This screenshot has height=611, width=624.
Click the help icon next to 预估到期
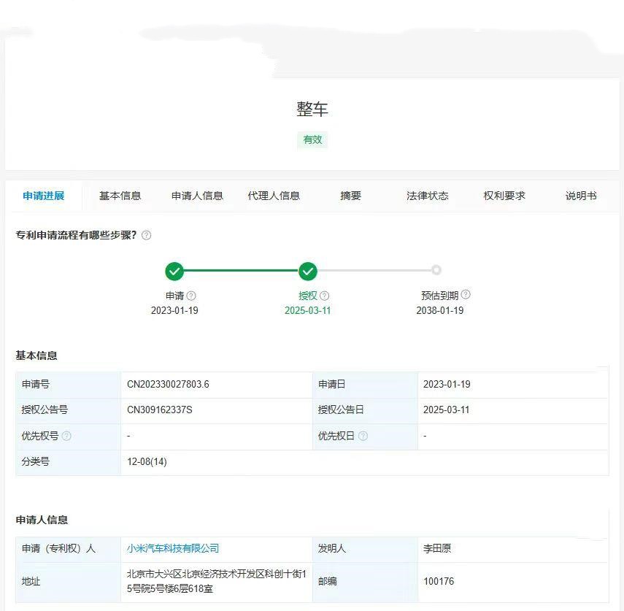pos(466,294)
